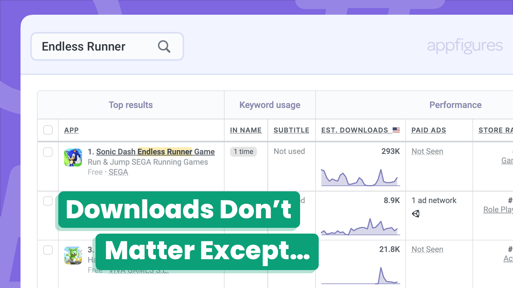Click the 8.9K downloads value

coord(392,200)
